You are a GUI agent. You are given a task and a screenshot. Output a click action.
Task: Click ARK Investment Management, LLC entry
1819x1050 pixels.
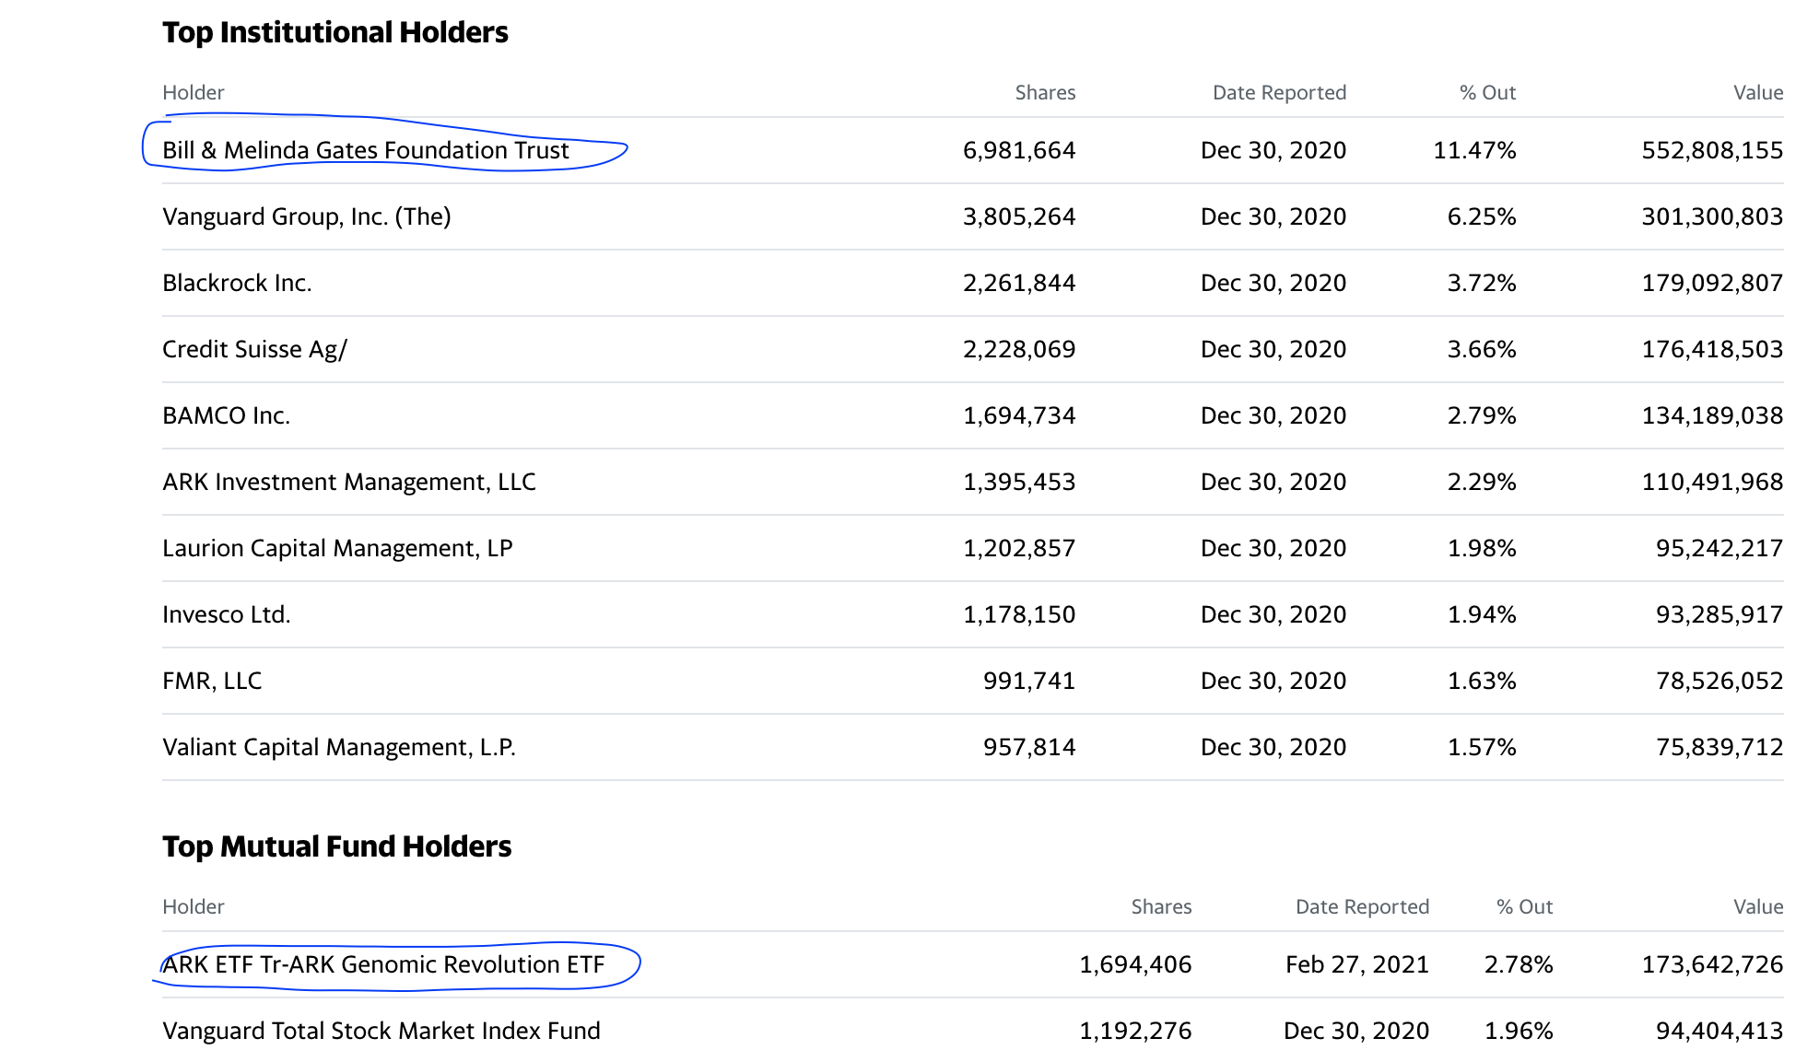pyautogui.click(x=348, y=482)
